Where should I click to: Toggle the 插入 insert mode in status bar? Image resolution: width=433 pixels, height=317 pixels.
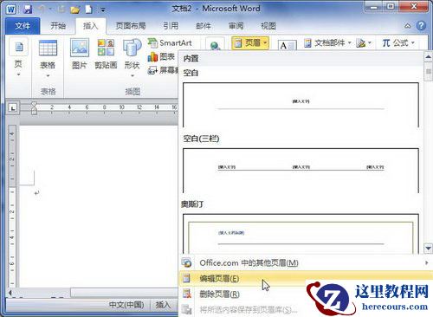163,305
